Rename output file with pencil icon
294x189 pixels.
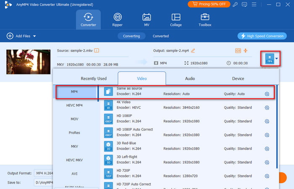(x=193, y=51)
